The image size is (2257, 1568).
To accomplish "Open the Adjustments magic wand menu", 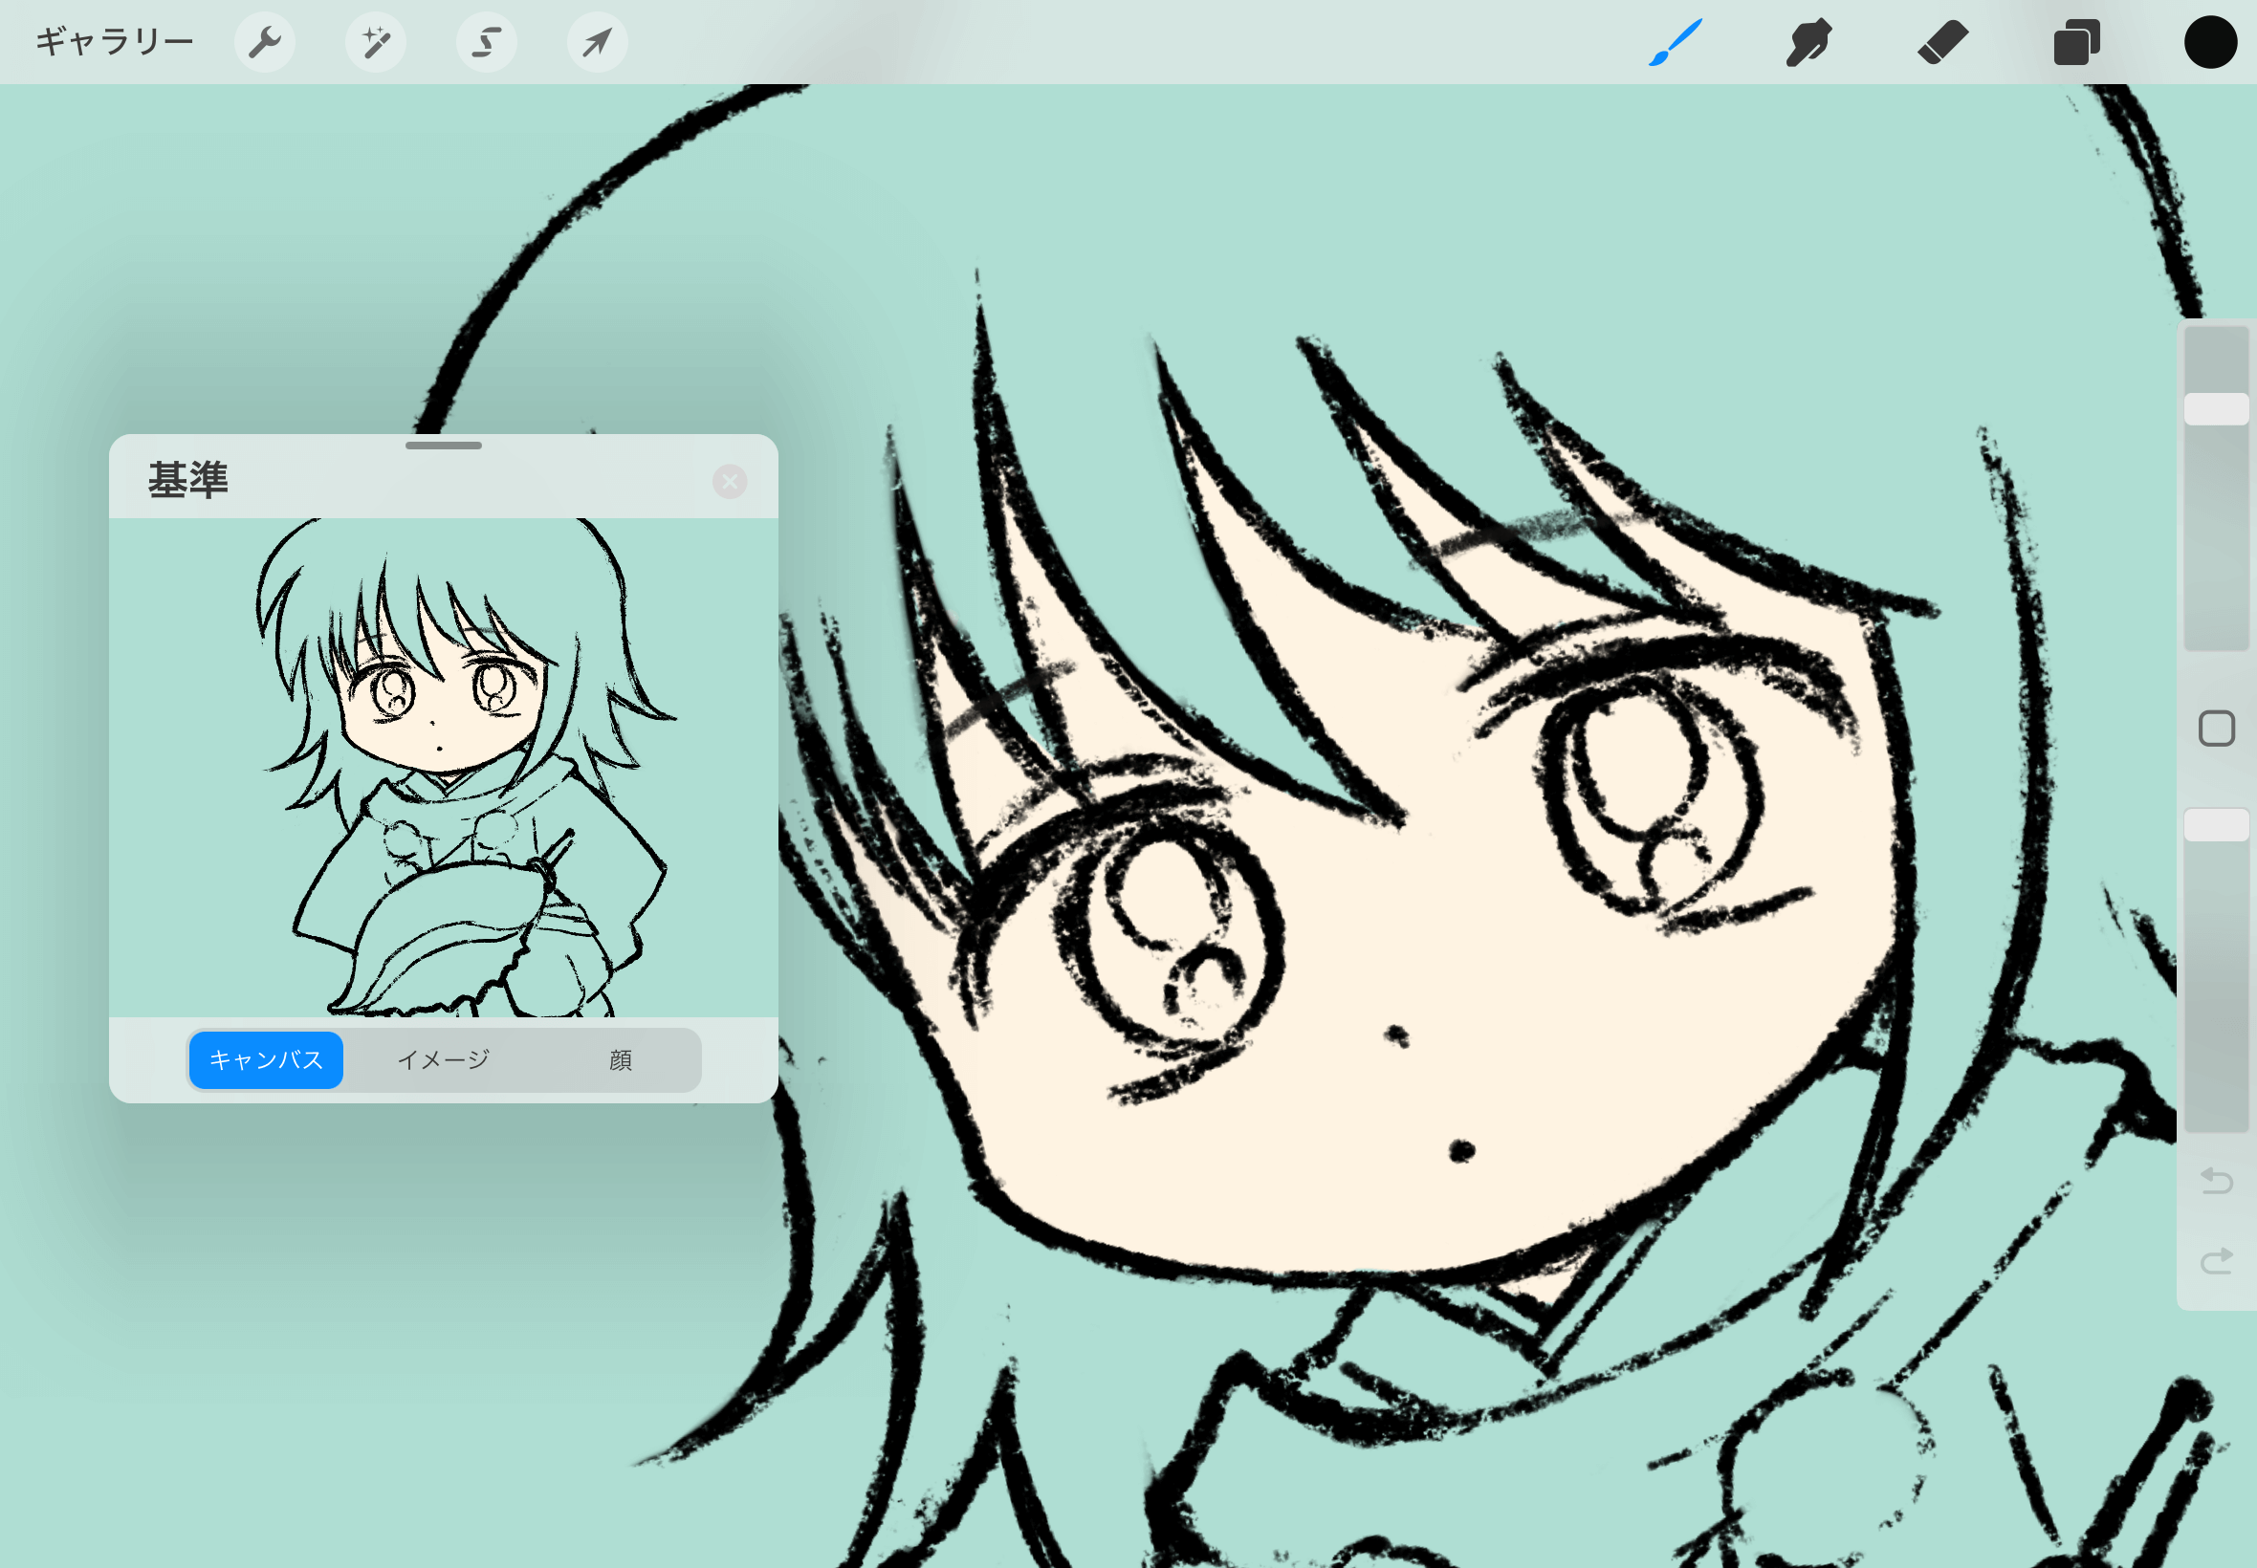I will point(375,42).
